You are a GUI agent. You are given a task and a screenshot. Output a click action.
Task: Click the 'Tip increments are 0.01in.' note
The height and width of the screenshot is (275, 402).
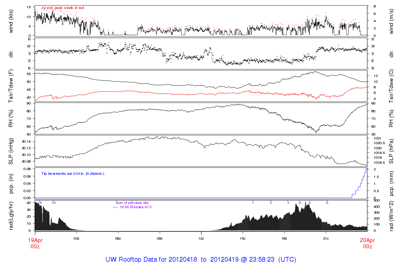point(73,173)
